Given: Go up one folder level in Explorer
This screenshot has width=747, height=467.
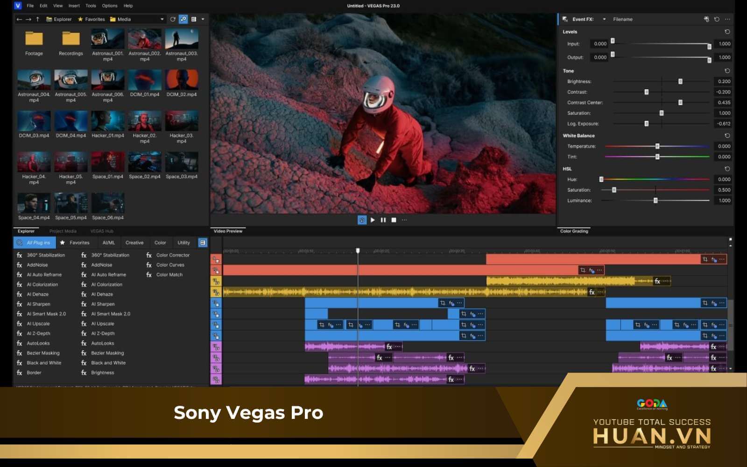Looking at the screenshot, I should 37,19.
